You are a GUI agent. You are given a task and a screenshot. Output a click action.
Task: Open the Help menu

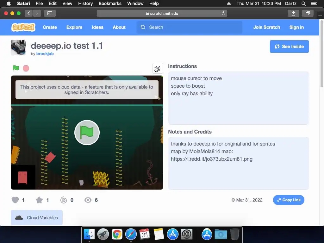(154, 3)
